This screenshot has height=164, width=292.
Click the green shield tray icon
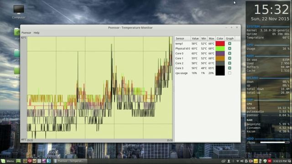[265, 161]
